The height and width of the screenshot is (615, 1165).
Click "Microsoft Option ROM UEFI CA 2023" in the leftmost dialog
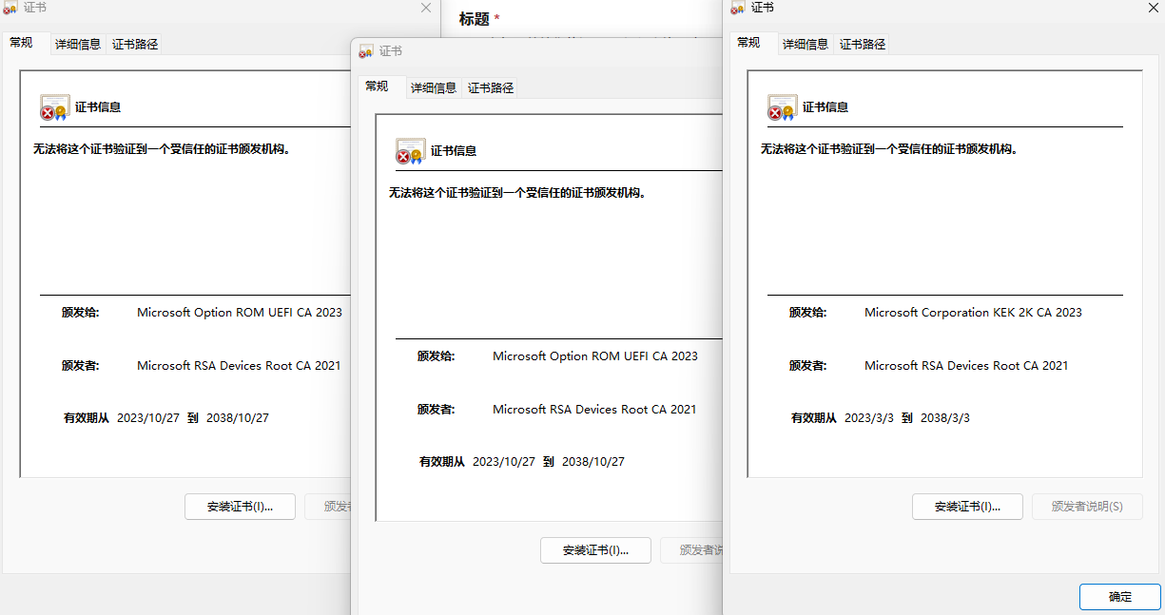[x=240, y=312]
